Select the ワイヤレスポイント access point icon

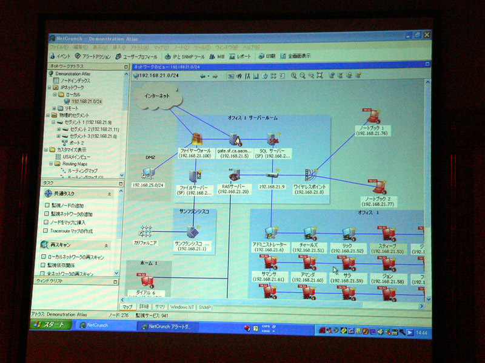click(x=310, y=175)
